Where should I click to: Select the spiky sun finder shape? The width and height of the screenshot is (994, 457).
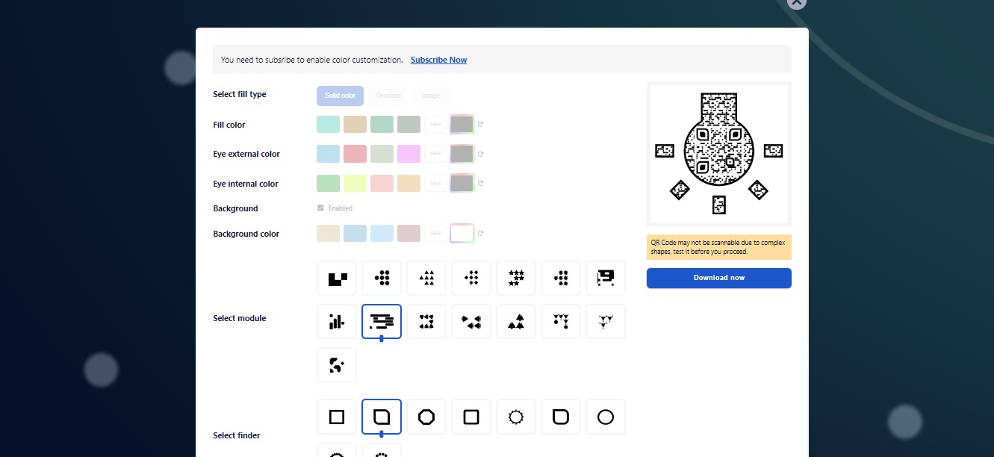[516, 417]
